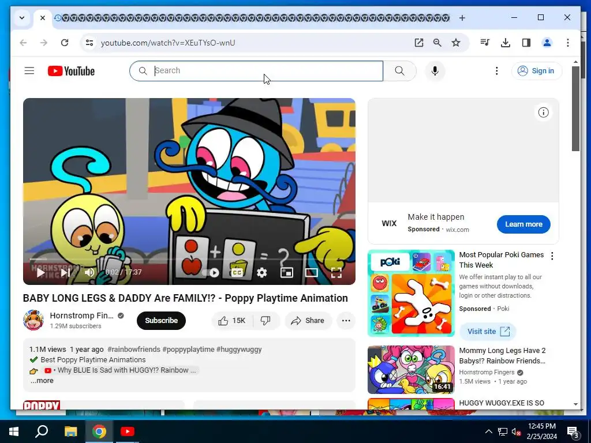Toggle the Chrome side panel
The image size is (591, 443).
click(x=526, y=43)
